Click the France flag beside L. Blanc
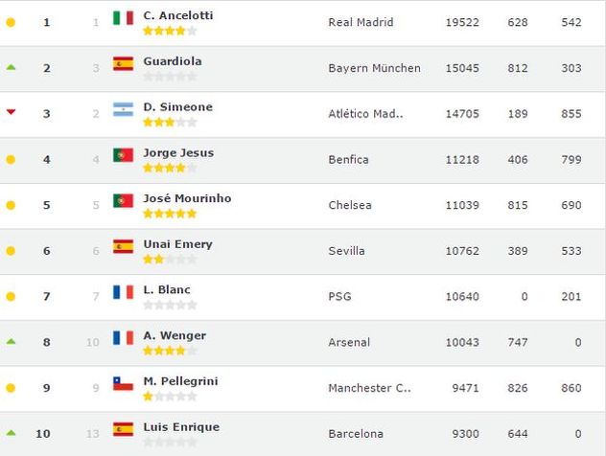 pos(123,292)
